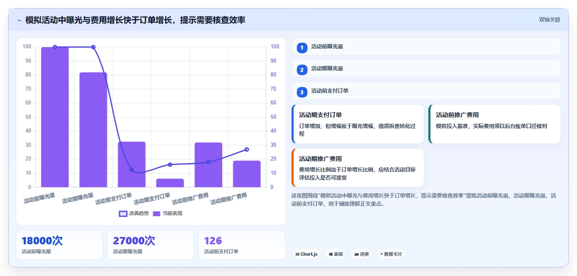Click the 改善趋势 legend color swatch
Image resolution: width=577 pixels, height=276 pixels.
pyautogui.click(x=123, y=213)
